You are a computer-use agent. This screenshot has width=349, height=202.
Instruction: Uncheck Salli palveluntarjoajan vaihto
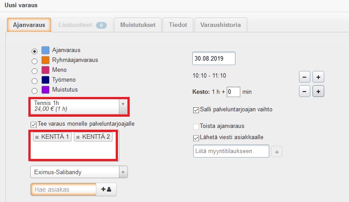pos(196,110)
